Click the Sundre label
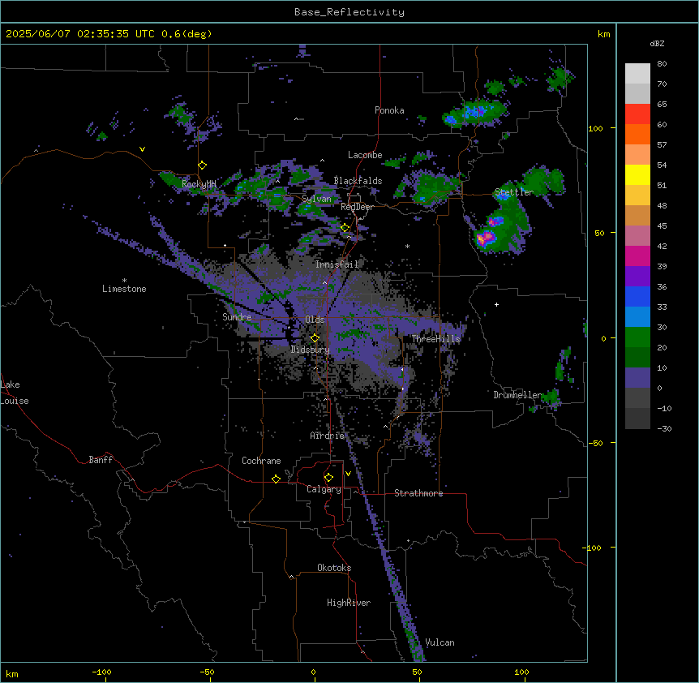Screen dimensions: 699x683 (237, 317)
